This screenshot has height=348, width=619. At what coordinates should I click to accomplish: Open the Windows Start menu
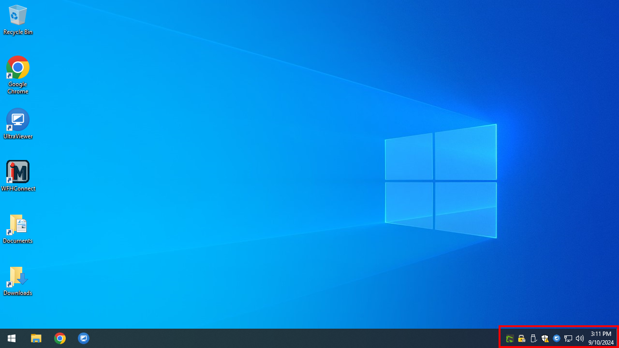click(x=12, y=338)
